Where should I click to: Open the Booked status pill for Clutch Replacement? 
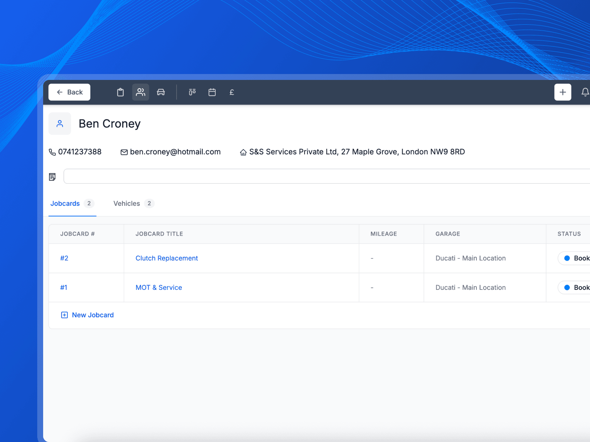coord(575,258)
